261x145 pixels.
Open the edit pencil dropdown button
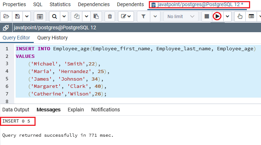tap(126, 16)
